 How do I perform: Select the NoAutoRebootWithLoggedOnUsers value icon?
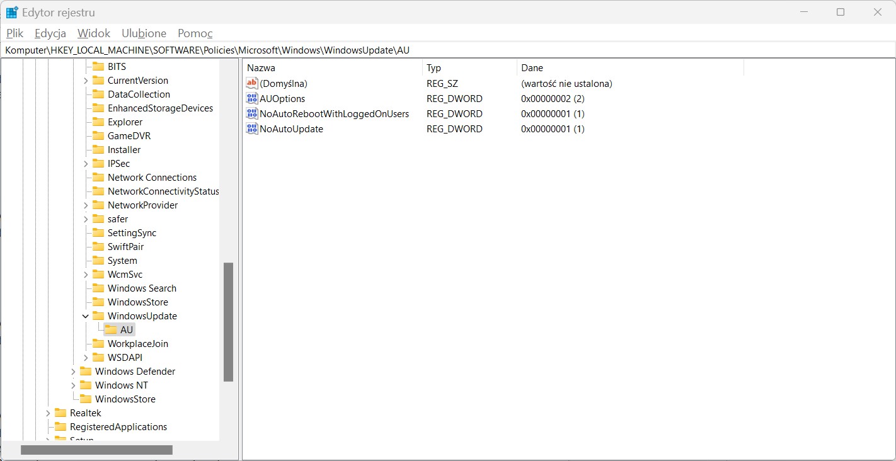pyautogui.click(x=252, y=113)
